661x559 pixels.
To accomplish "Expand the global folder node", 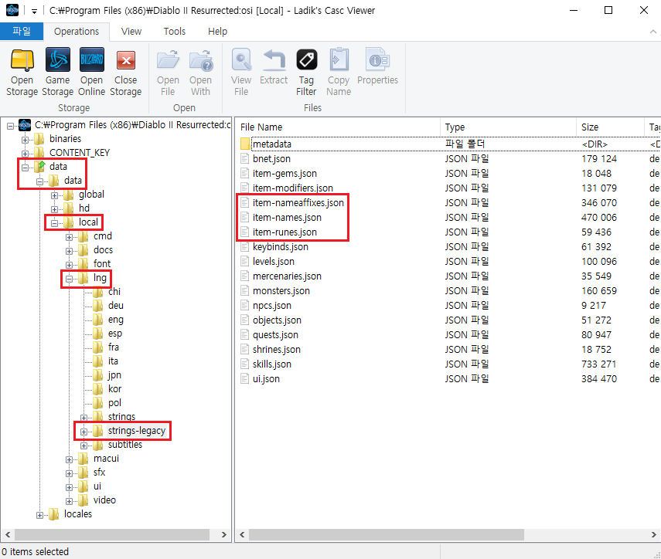I will point(54,195).
